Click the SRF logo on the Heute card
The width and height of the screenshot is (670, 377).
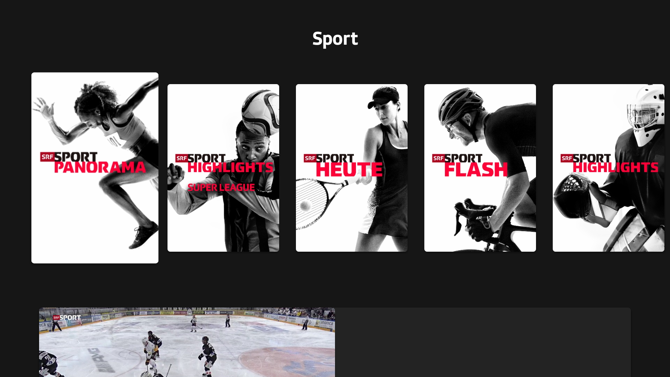coord(310,158)
